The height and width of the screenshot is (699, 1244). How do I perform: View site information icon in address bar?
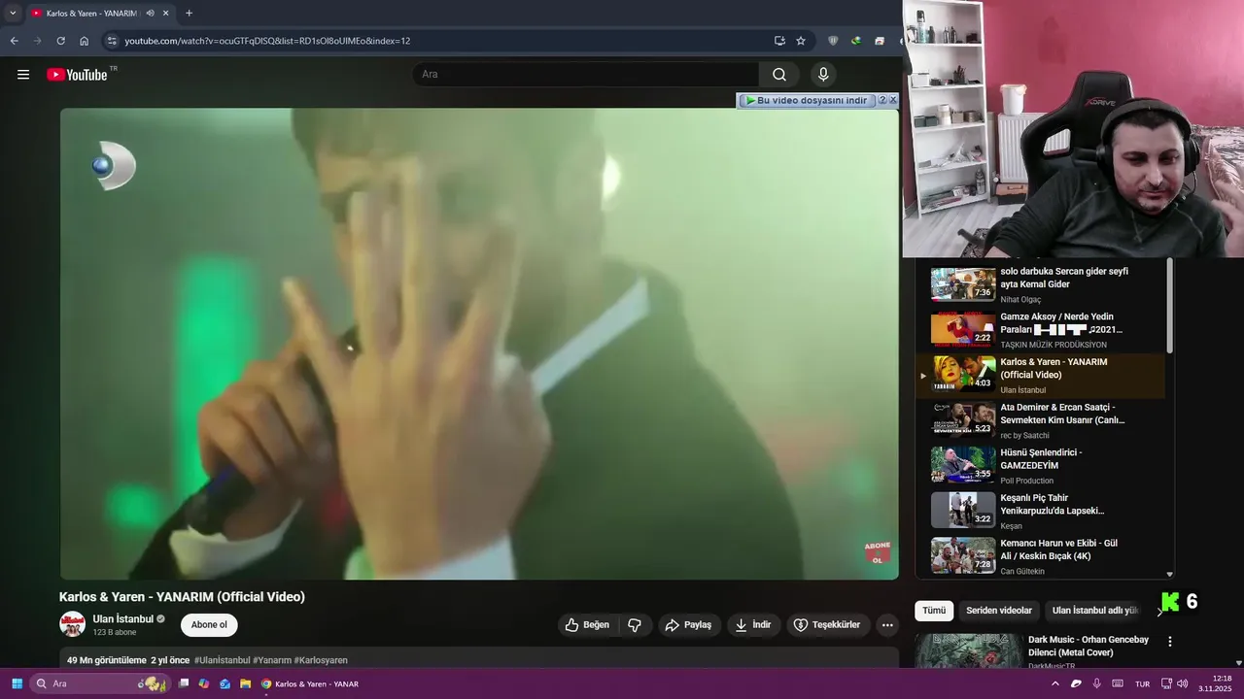click(112, 41)
